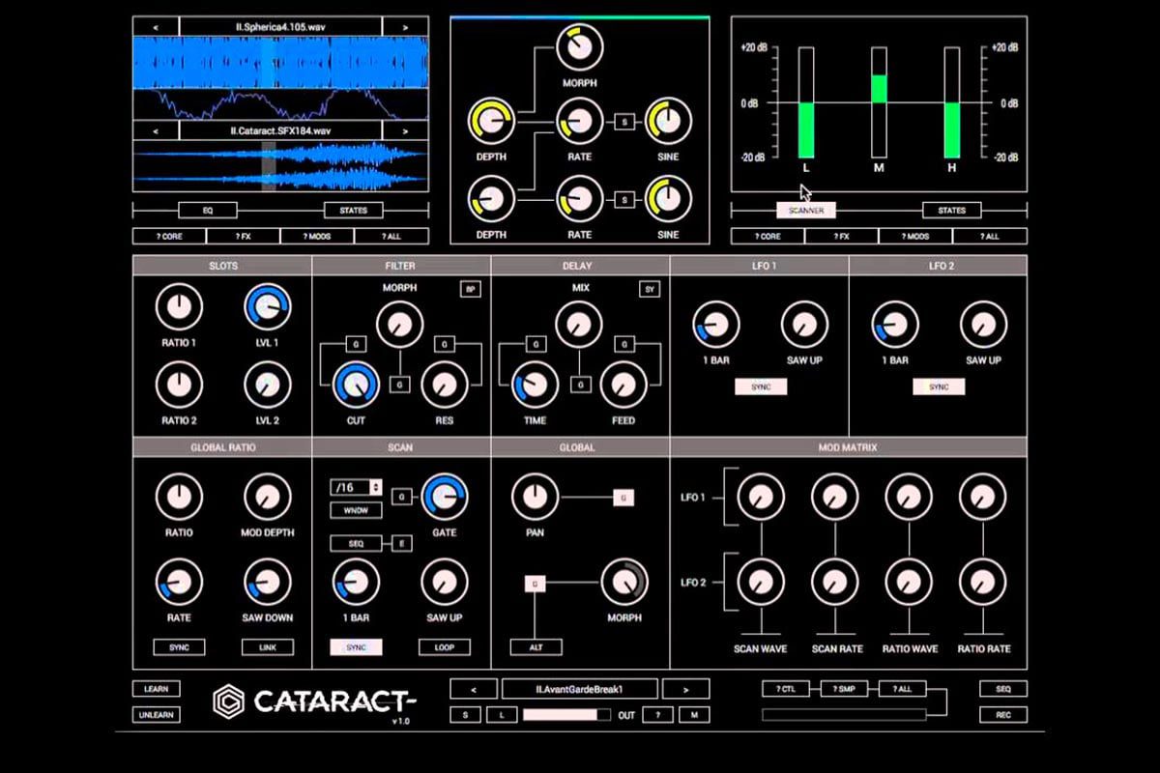
Task: Toggle SYNC in the GLOBAL RATIO panel
Action: coord(179,647)
